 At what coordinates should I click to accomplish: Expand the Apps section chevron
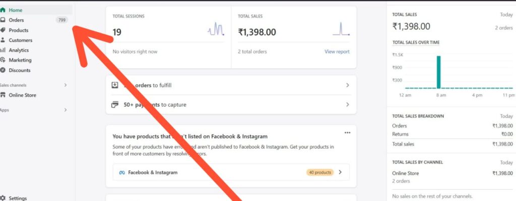(66, 110)
